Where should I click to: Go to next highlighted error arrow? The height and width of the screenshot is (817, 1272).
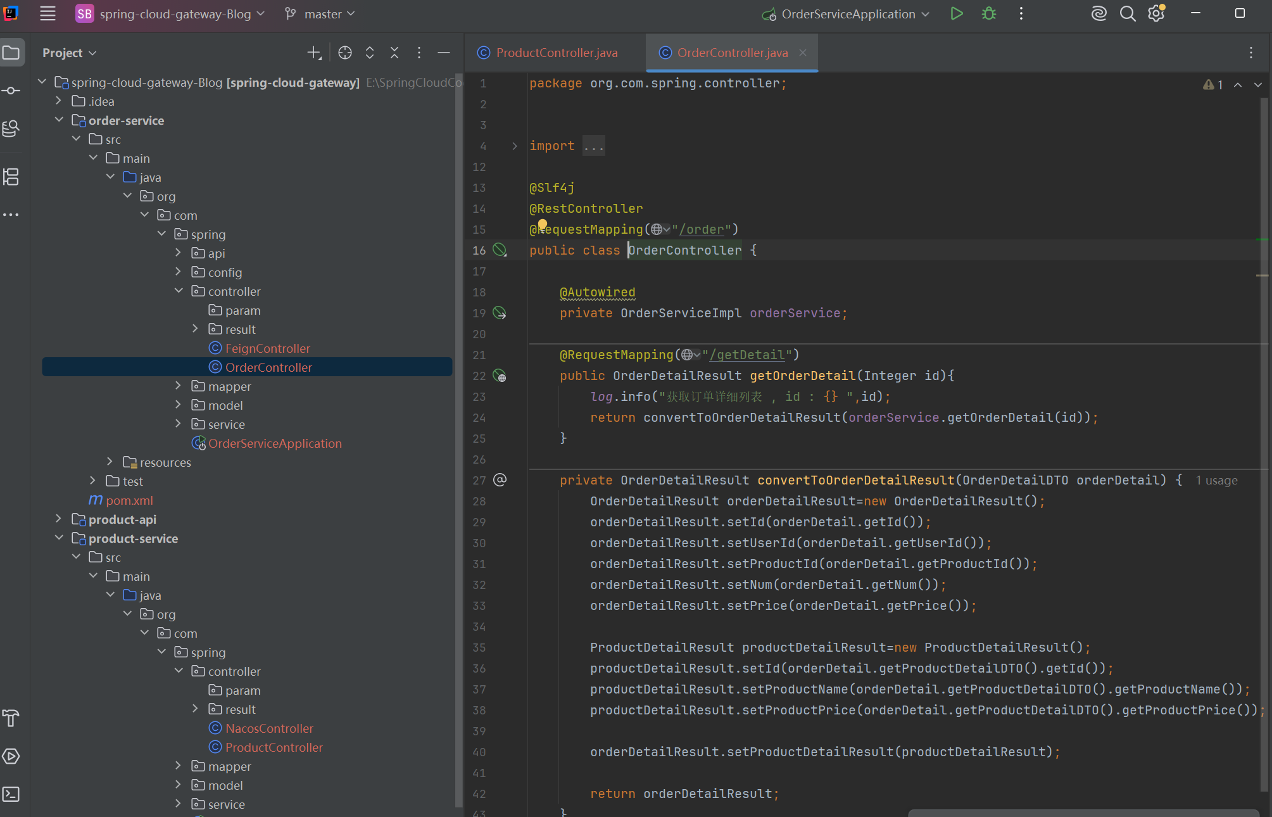point(1258,85)
